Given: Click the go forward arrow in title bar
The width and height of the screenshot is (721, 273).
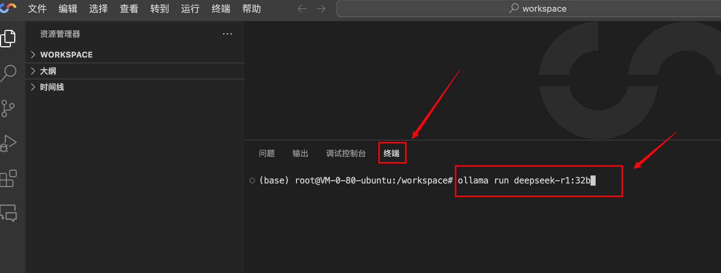Looking at the screenshot, I should [321, 9].
